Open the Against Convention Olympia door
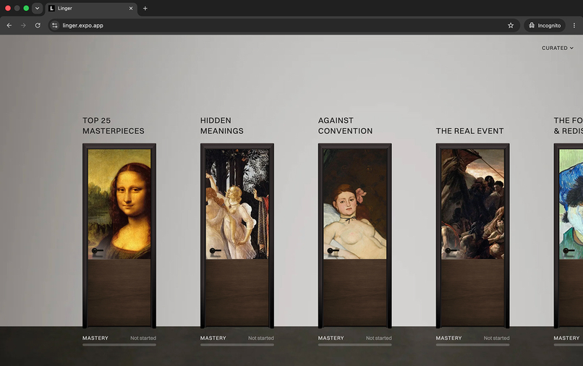583x366 pixels. point(354,236)
